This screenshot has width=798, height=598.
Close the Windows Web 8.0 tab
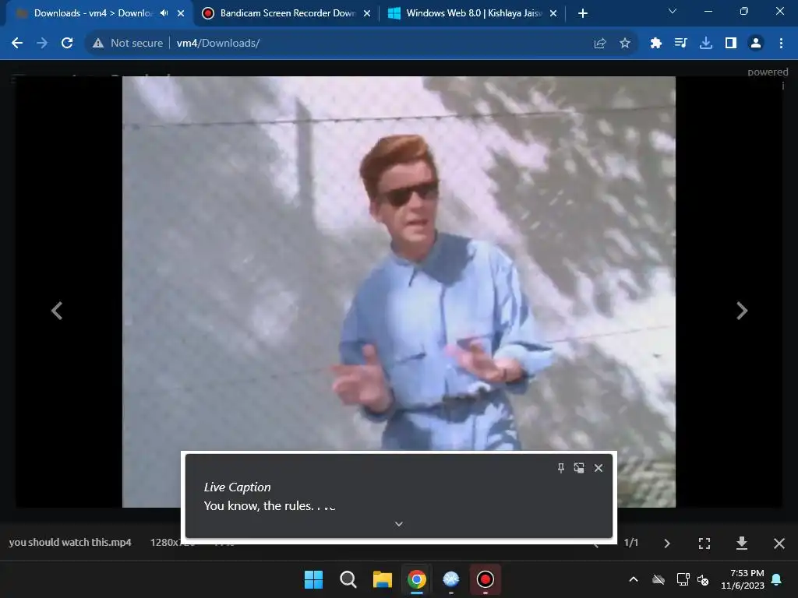553,13
